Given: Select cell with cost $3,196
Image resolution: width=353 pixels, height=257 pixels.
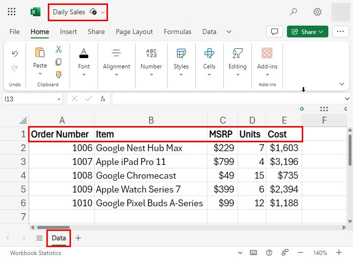Looking at the screenshot, I should tap(284, 161).
